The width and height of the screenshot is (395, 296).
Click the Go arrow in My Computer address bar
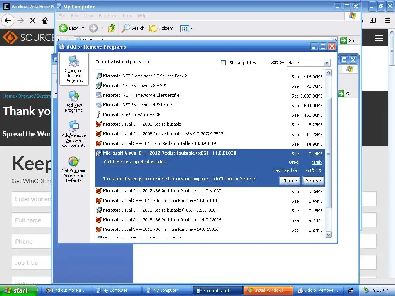344,40
